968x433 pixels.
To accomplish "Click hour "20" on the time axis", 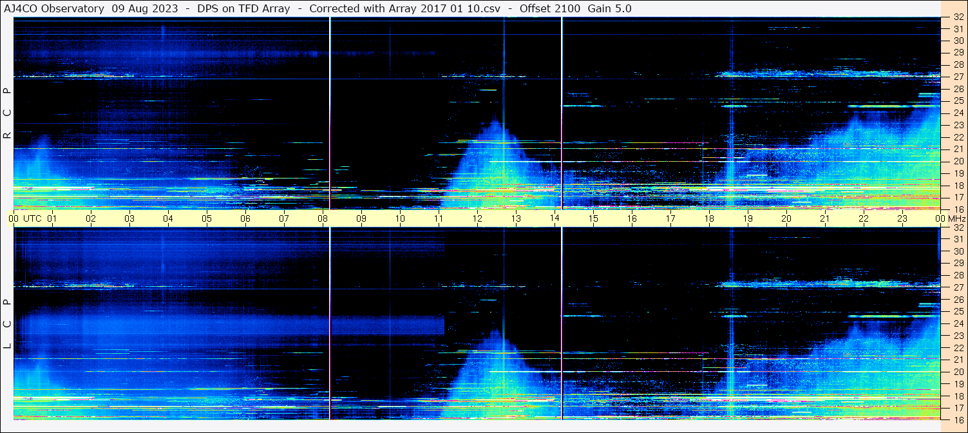I will point(786,218).
